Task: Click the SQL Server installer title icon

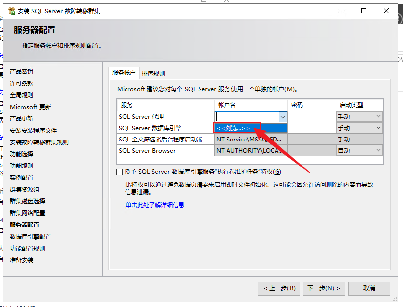Action: point(12,11)
